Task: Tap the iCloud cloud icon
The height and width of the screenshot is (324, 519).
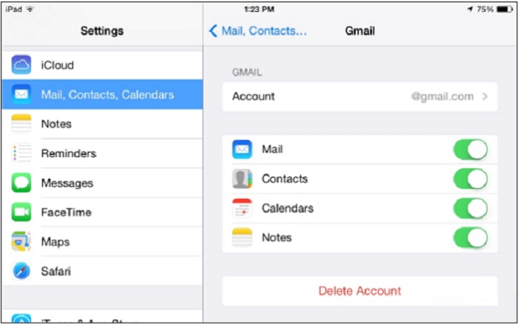Action: click(x=22, y=65)
